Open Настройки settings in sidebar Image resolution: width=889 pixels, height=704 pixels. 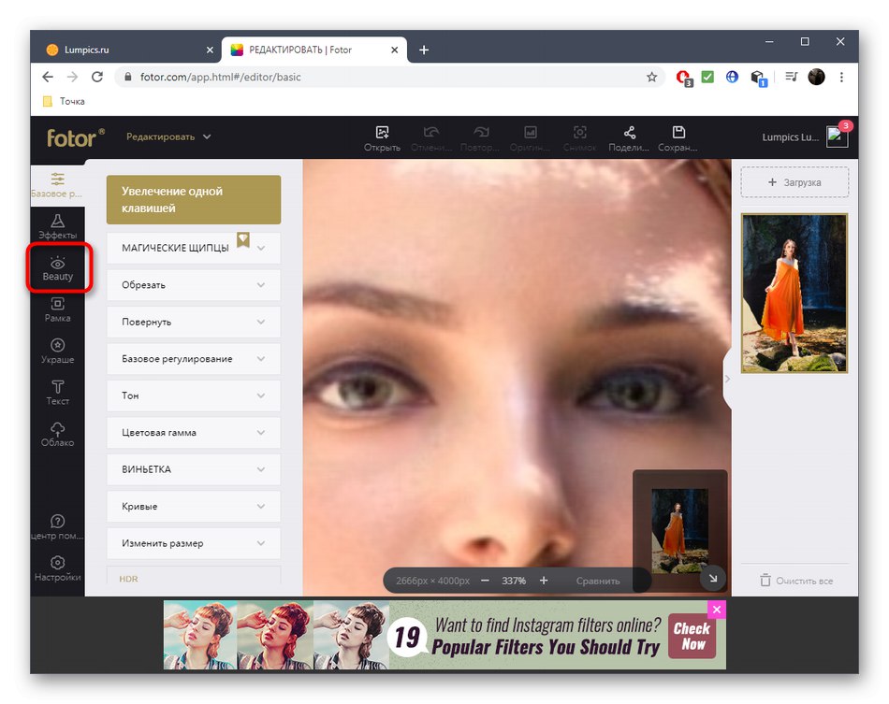click(x=57, y=568)
